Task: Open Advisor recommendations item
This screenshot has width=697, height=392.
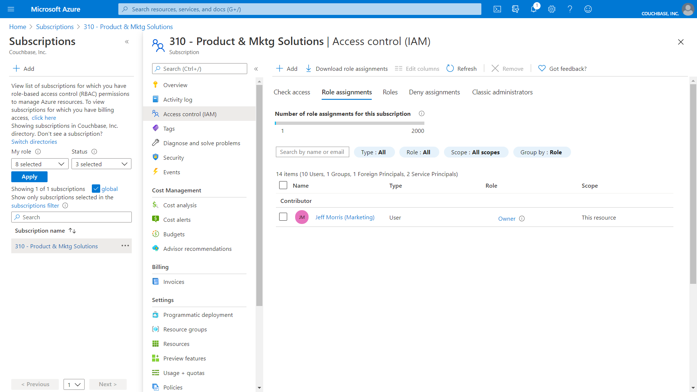Action: pos(197,249)
